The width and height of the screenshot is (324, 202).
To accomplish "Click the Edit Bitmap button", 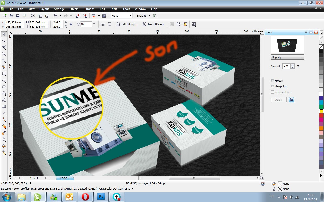I will coord(128,24).
